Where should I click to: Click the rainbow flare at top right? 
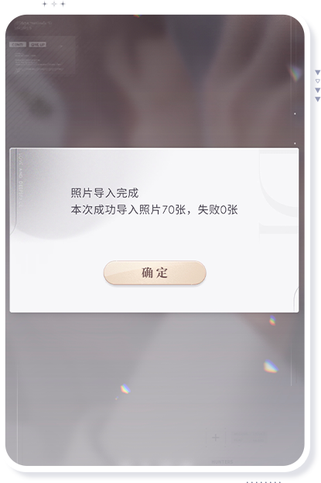(295, 74)
